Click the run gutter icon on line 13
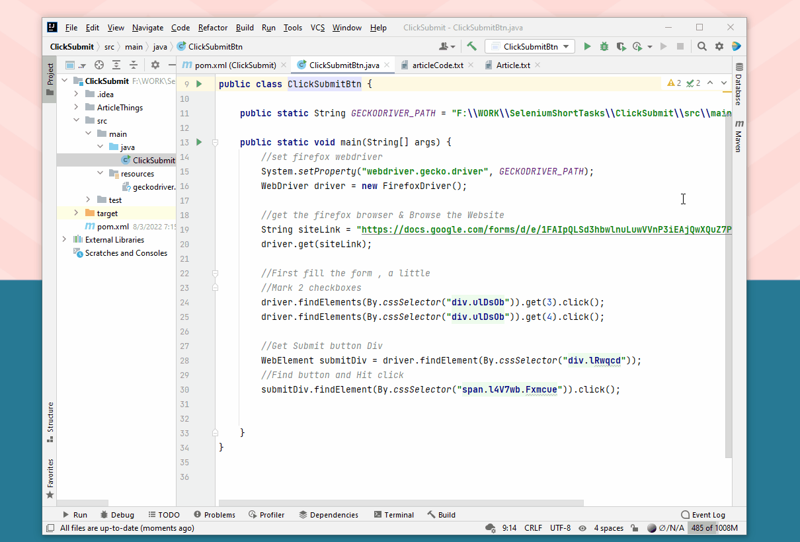Screen dimensions: 800x542 coord(199,142)
